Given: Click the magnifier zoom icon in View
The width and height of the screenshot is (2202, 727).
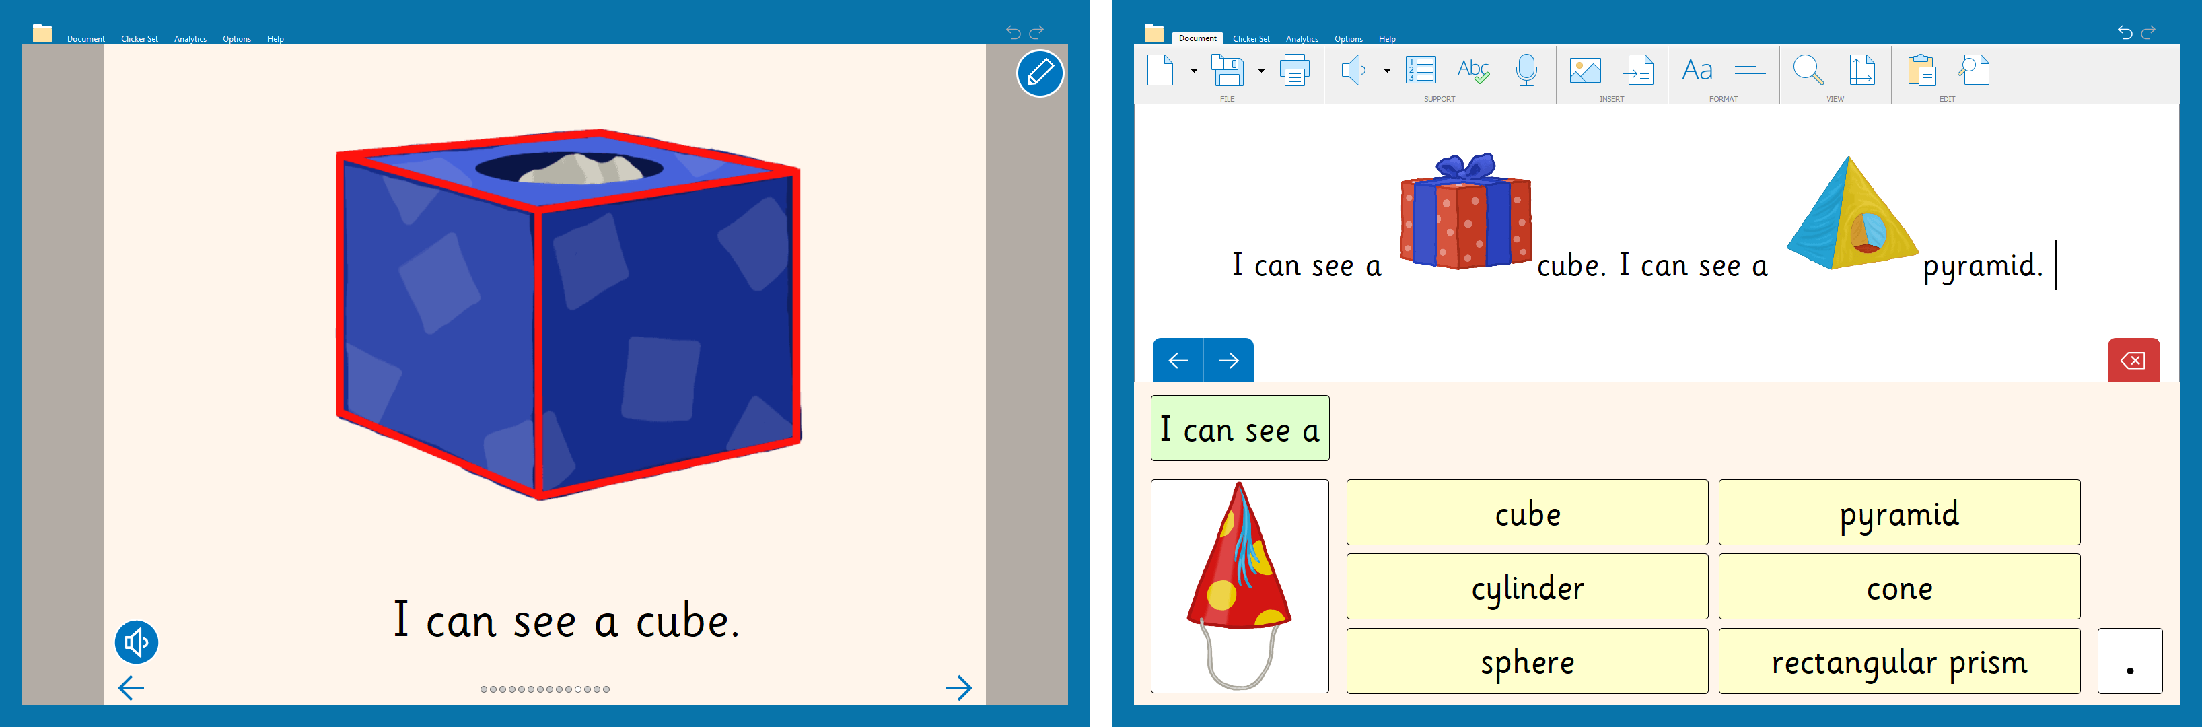Looking at the screenshot, I should tap(1808, 70).
